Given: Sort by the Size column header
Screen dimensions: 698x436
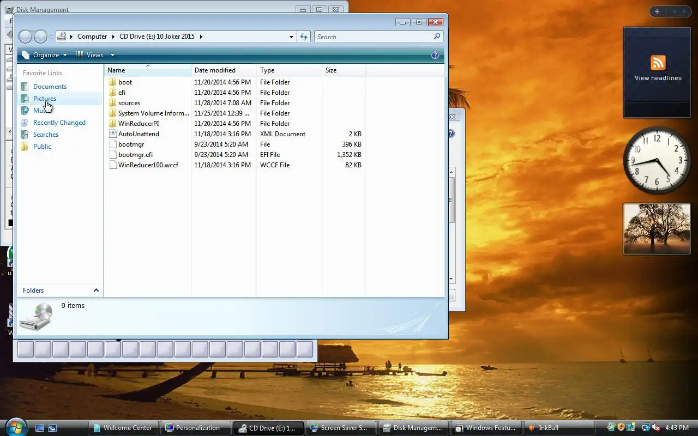Looking at the screenshot, I should coord(344,70).
